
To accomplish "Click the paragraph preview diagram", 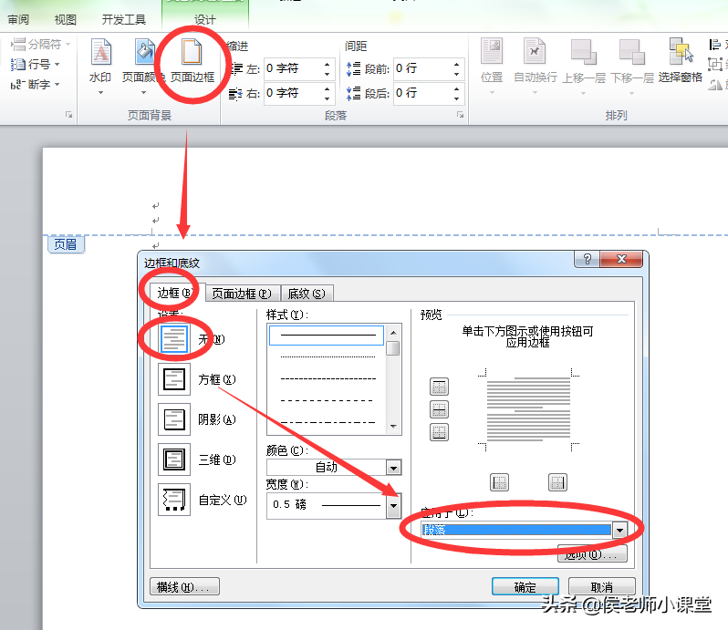I will coord(528,409).
